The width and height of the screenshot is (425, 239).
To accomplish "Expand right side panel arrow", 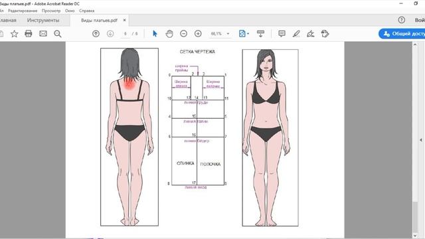I will tap(421, 140).
